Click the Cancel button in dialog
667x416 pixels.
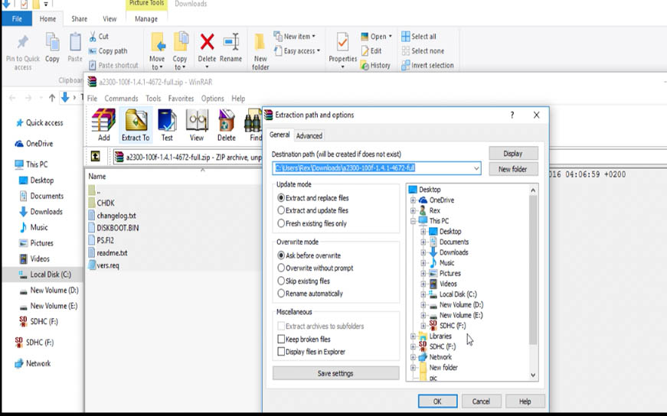coord(481,401)
